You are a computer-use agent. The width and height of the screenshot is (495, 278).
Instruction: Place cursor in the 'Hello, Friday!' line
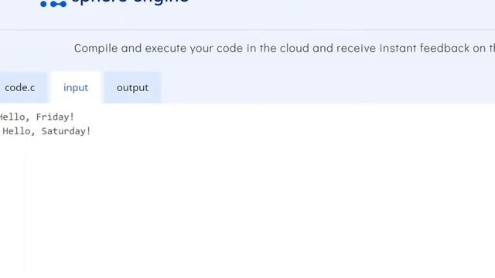pos(36,117)
